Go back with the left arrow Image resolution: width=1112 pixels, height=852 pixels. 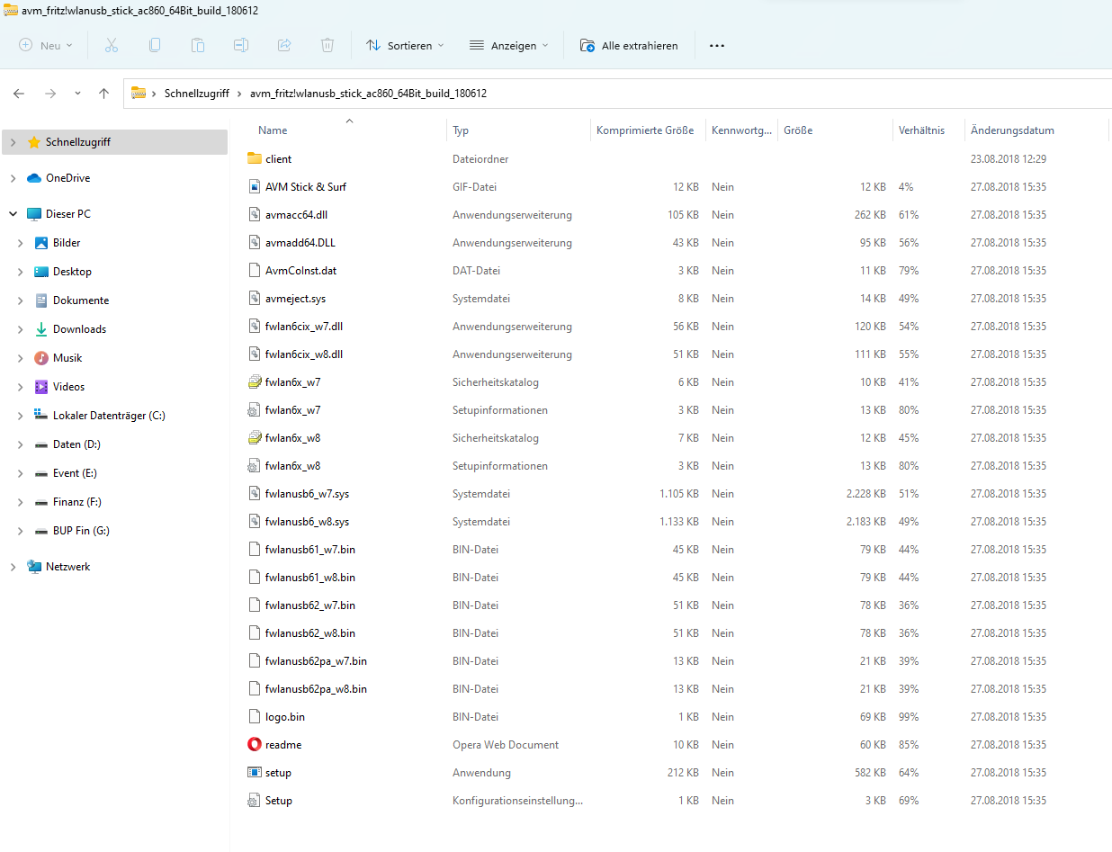pos(19,94)
